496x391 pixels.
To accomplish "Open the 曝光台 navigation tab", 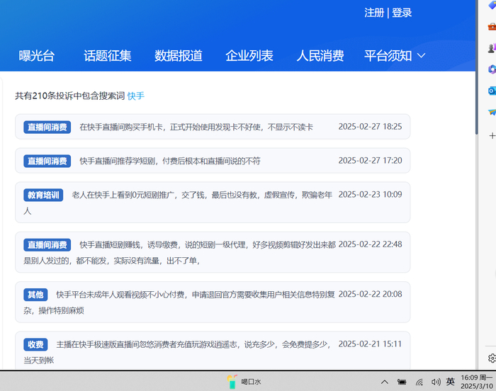I will [x=37, y=56].
